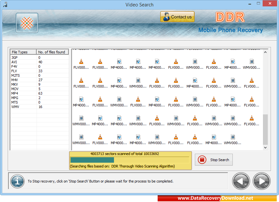This screenshot has width=279, height=202.
Task: Select the MKV file type row
Action: pos(39,84)
